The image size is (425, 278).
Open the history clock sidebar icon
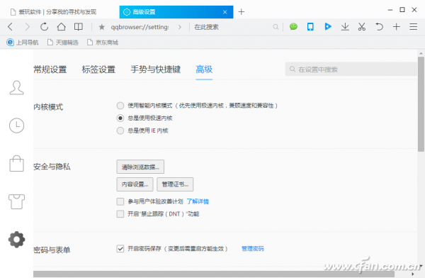coord(16,126)
